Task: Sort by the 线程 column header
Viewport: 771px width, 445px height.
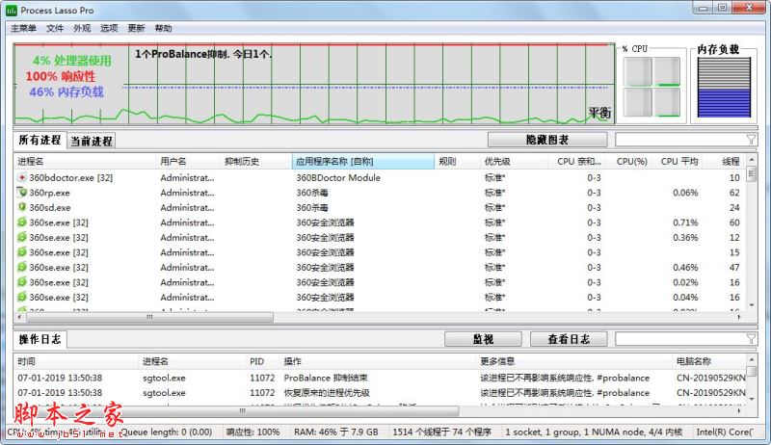Action: tap(725, 161)
